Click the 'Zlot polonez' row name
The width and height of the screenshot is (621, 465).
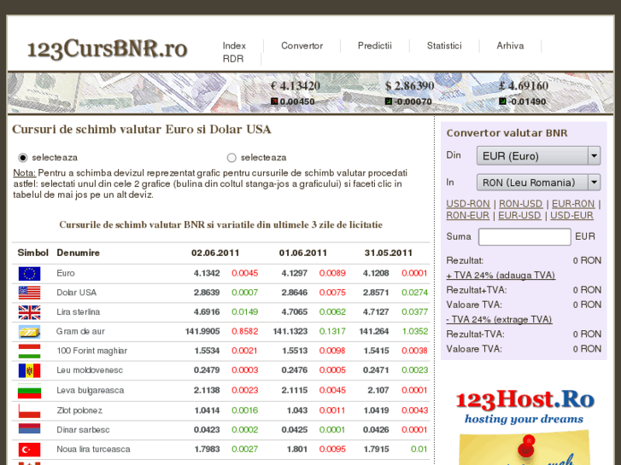(x=79, y=410)
